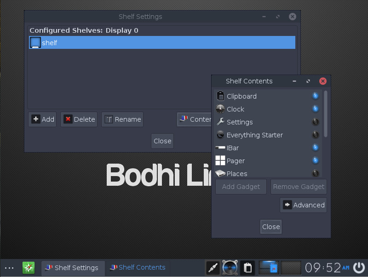This screenshot has height=277, width=368.
Task: Click the Pager grid icon in the list
Action: click(220, 160)
